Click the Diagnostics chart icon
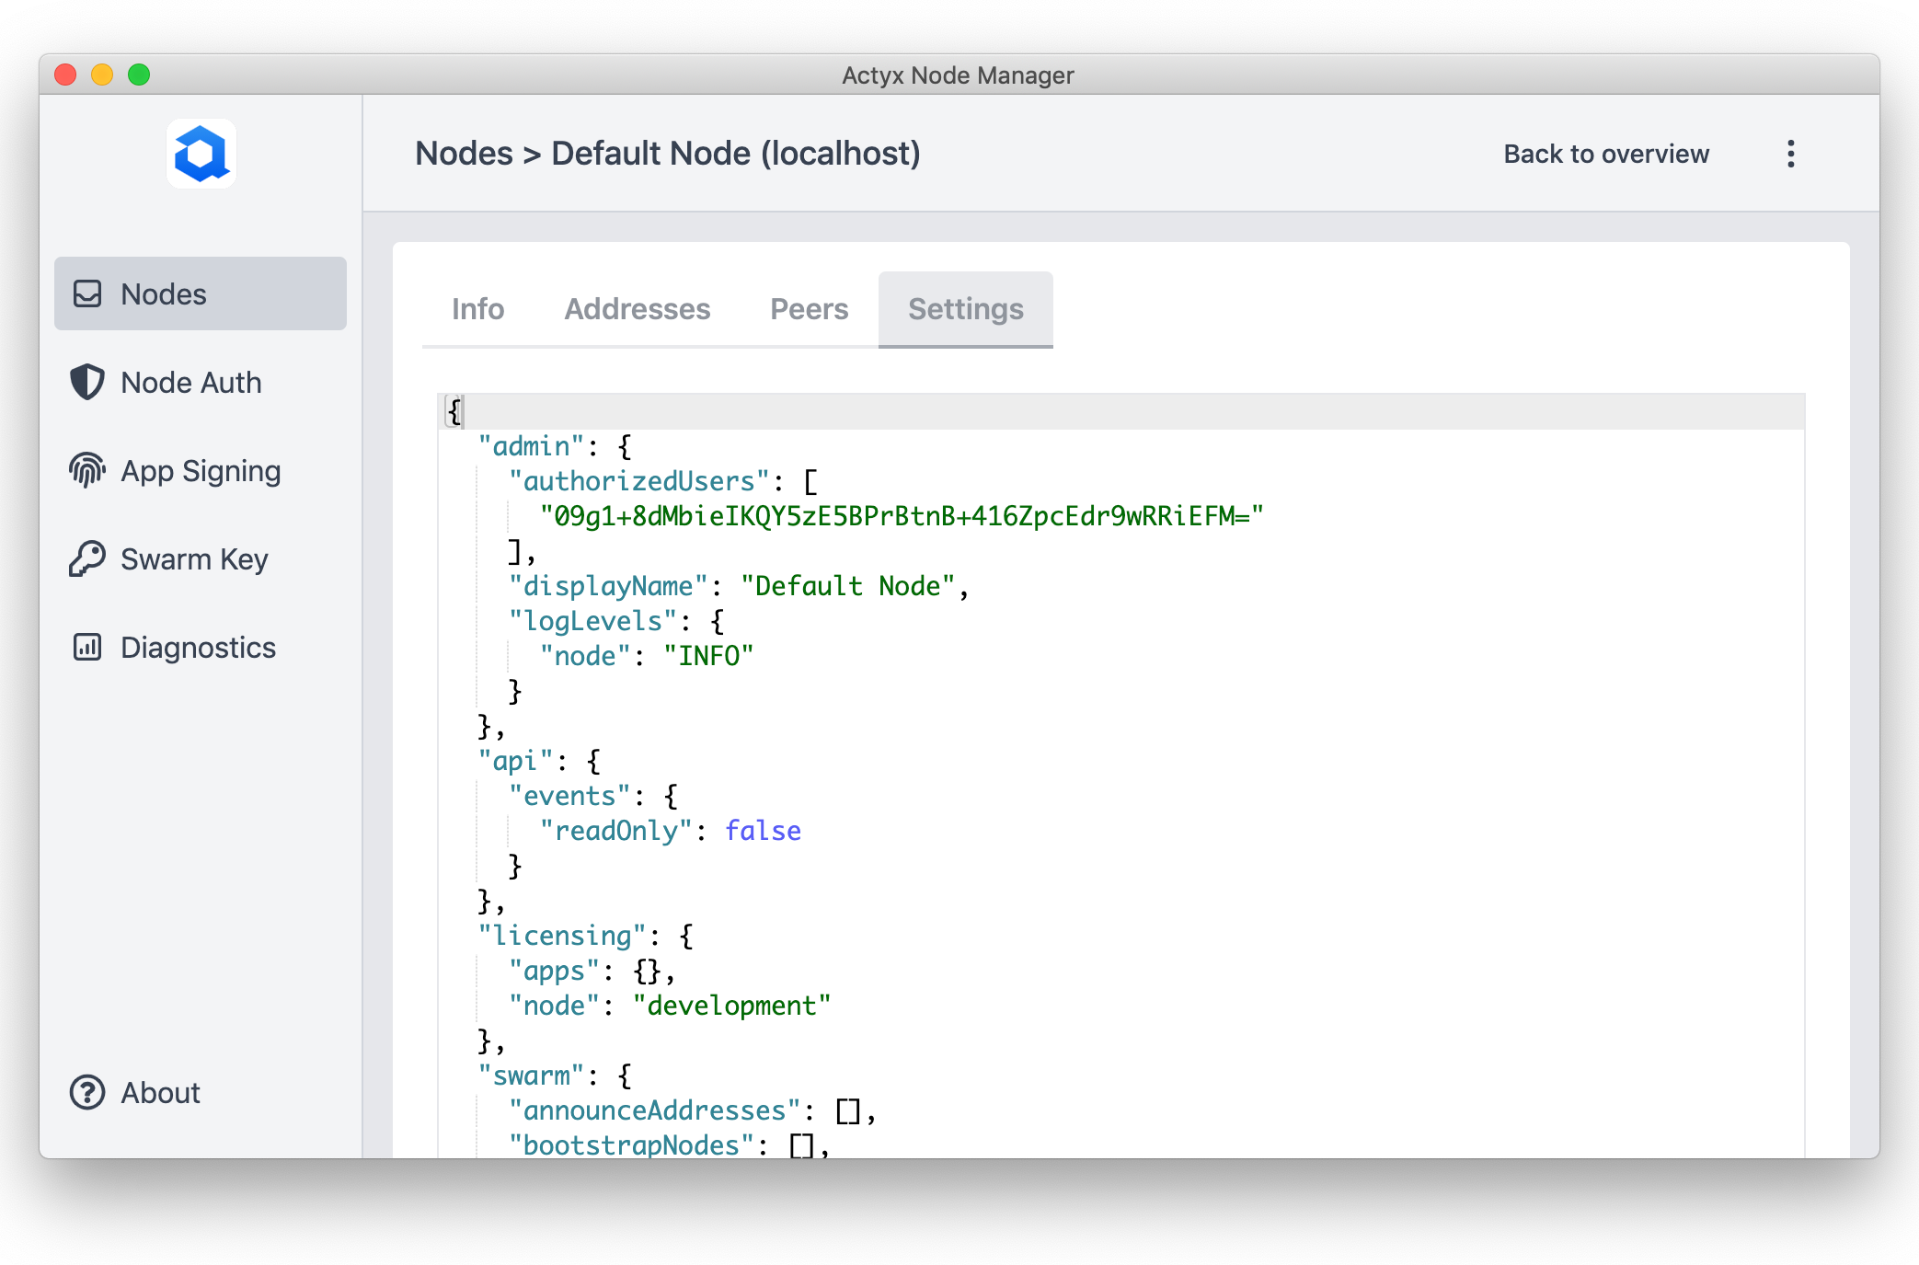 (87, 647)
